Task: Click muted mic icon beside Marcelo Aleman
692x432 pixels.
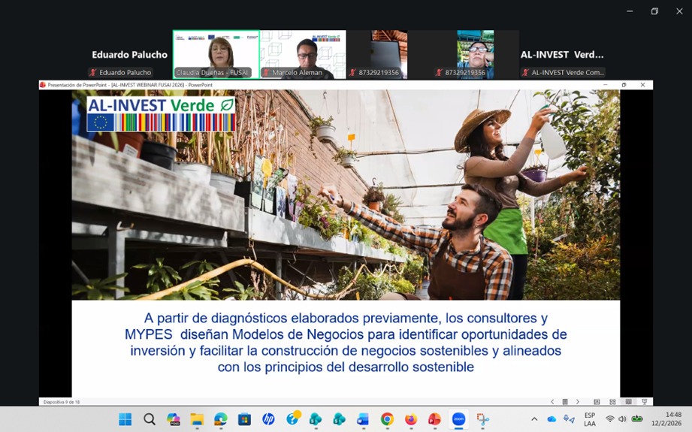Action: tap(266, 72)
